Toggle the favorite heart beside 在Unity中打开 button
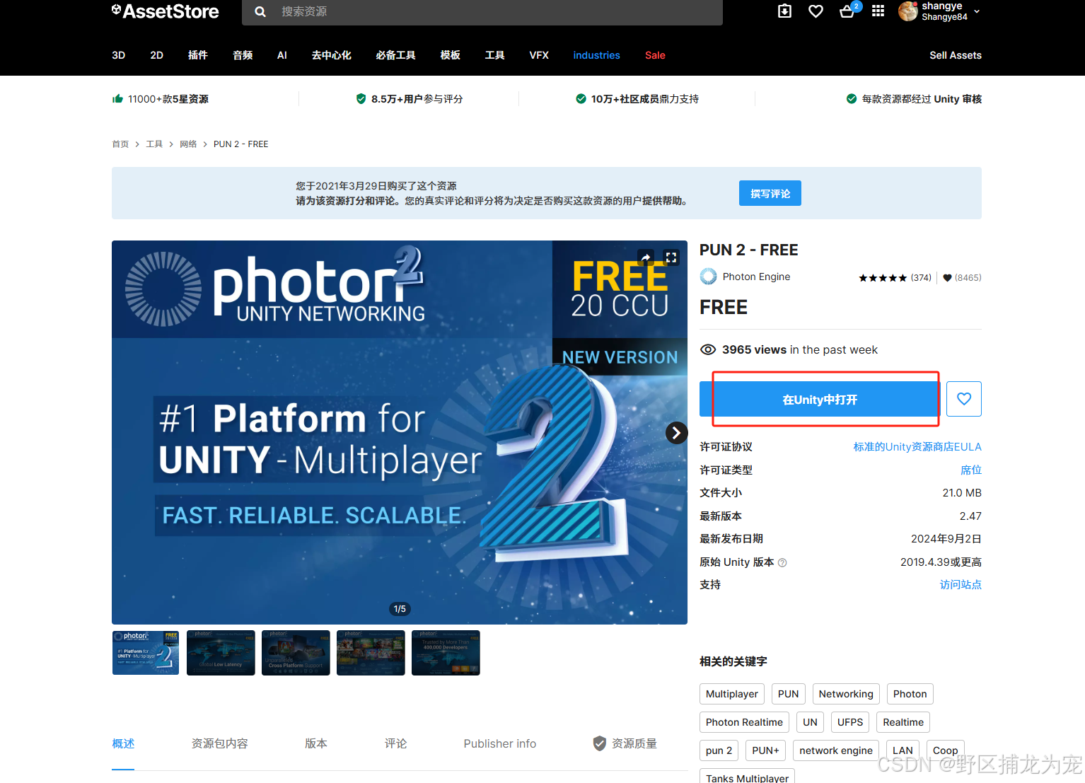The width and height of the screenshot is (1085, 783). [x=963, y=399]
